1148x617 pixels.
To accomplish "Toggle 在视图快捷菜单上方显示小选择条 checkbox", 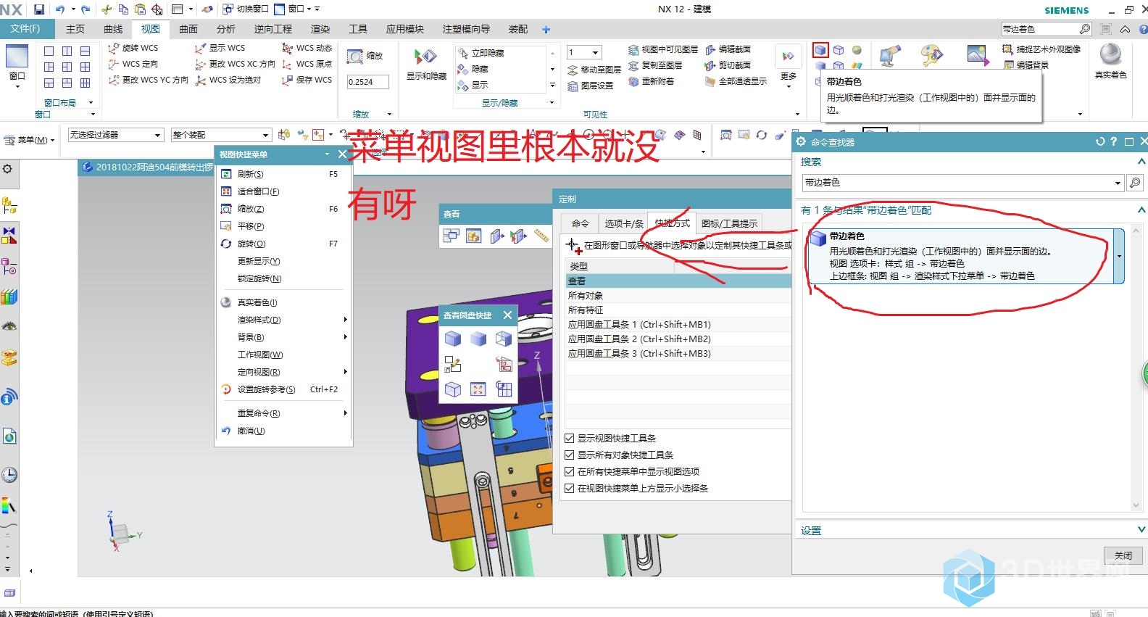I will pos(570,488).
